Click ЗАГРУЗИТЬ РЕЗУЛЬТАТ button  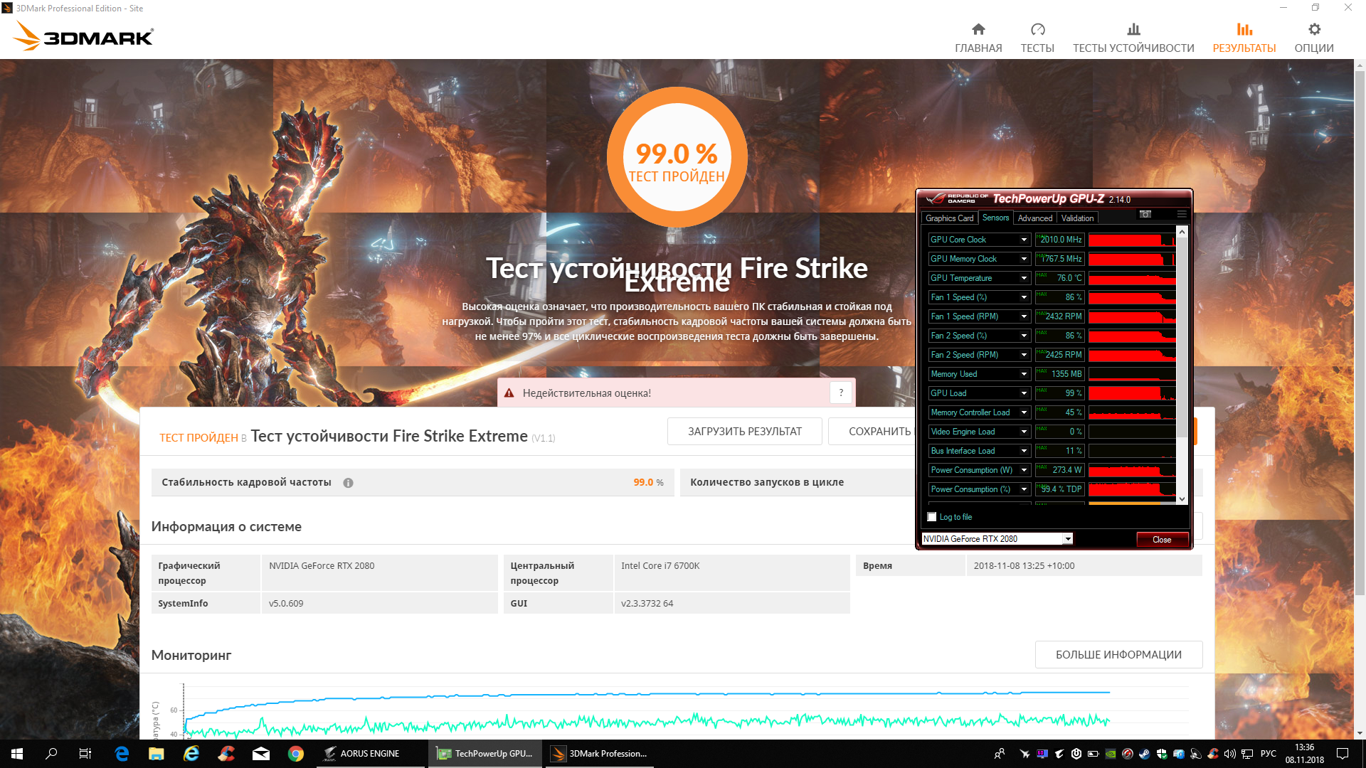pyautogui.click(x=744, y=432)
